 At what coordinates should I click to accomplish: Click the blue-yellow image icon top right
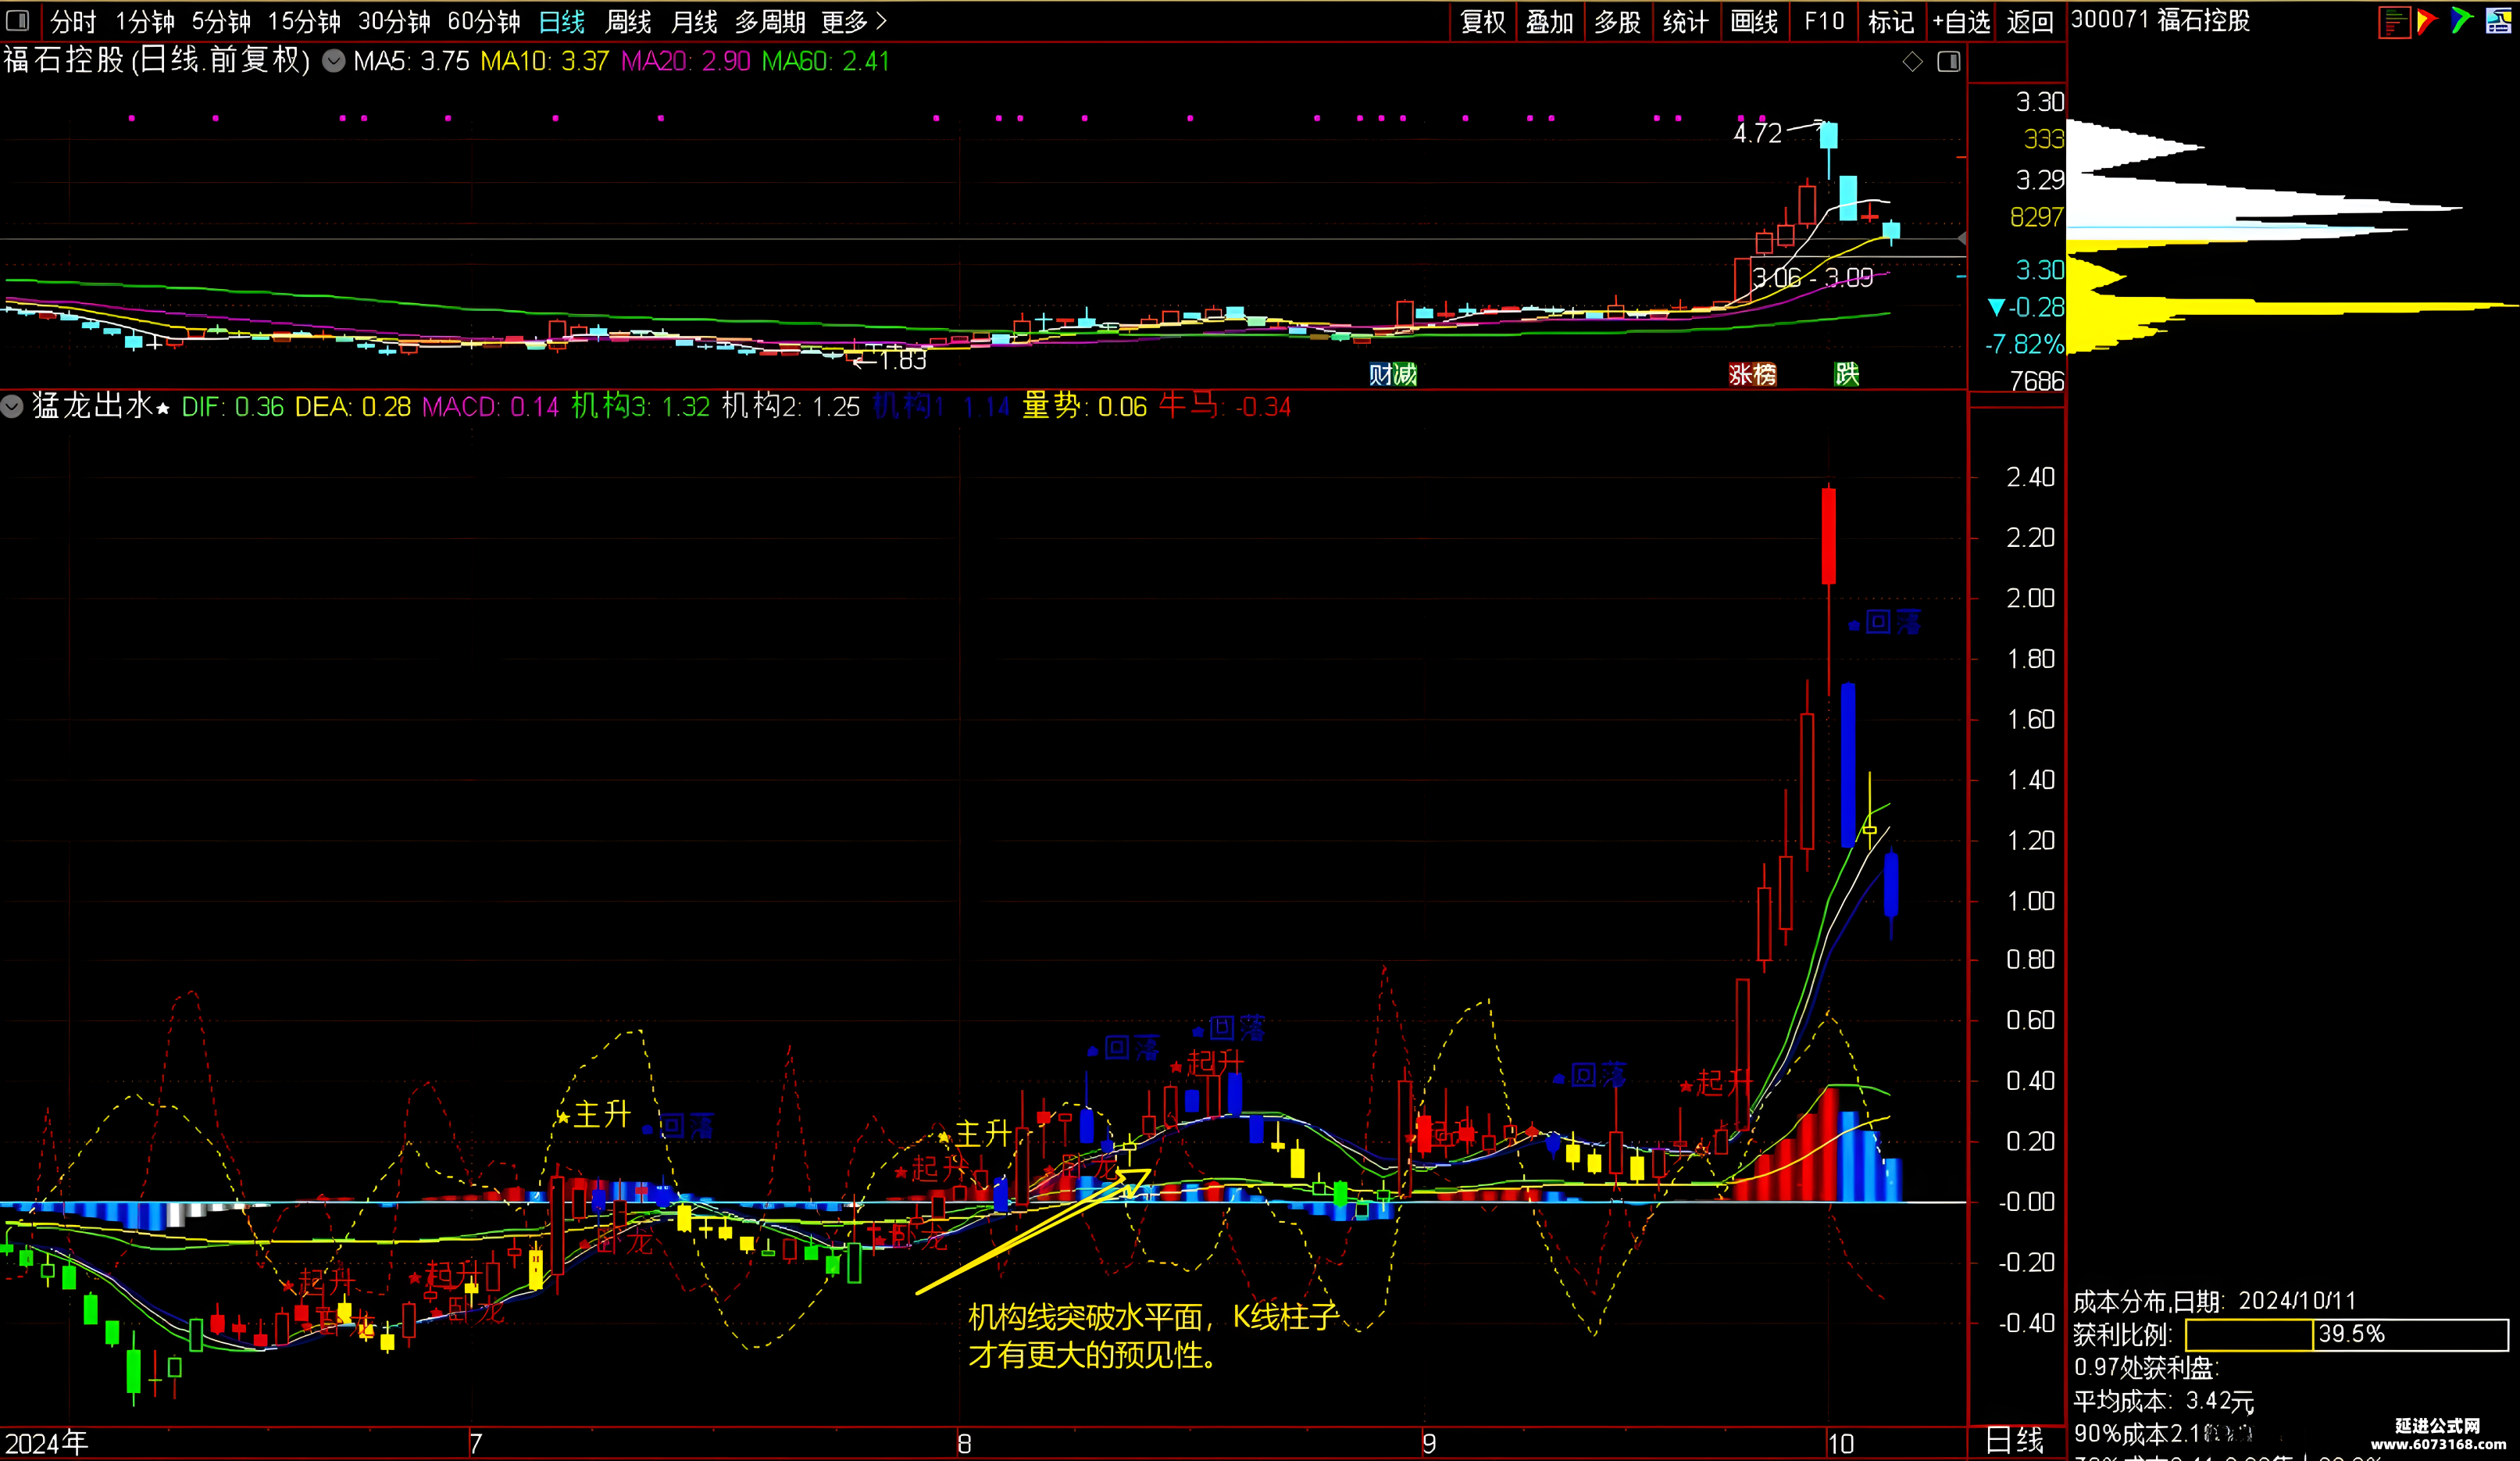[x=2498, y=20]
